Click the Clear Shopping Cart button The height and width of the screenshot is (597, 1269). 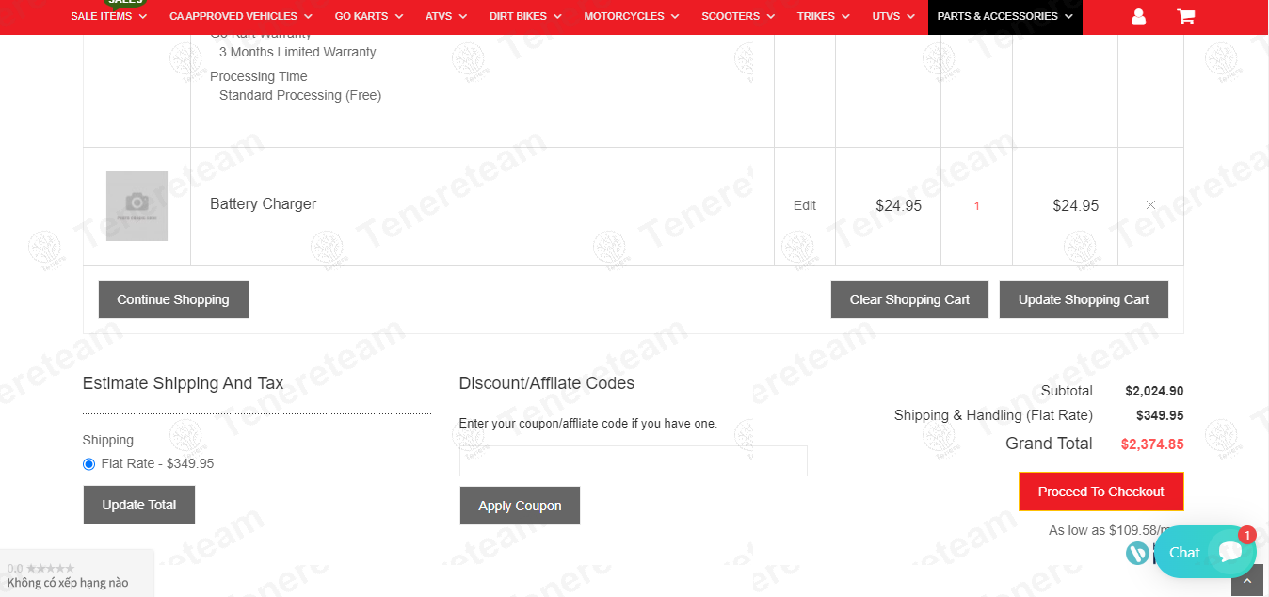[909, 299]
